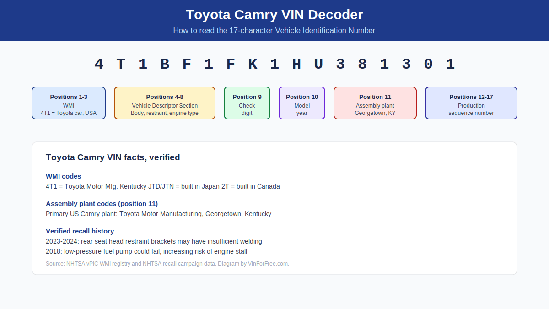Screen dimensions: 549x309
Task: Click heading 'Toyota Camry VIN facts, verified'
Action: 113,157
